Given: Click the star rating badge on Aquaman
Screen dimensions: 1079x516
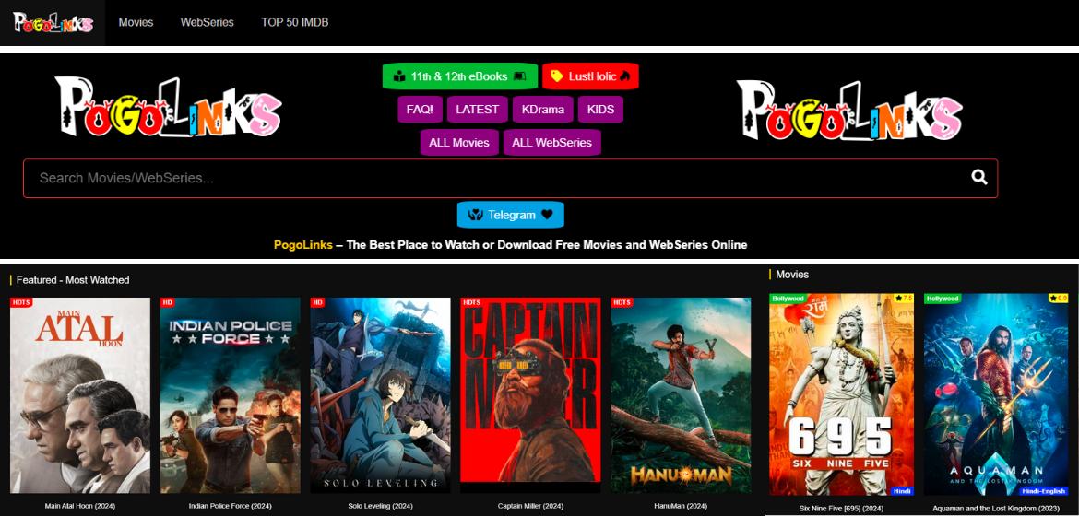Looking at the screenshot, I should click(1059, 298).
